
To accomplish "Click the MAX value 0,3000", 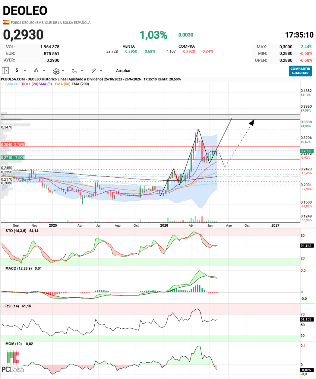I will (x=286, y=47).
